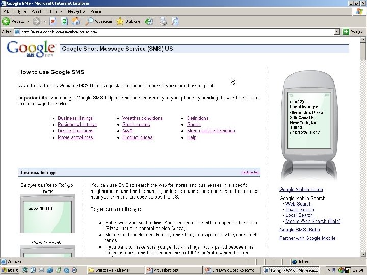Open the Help link in the topic list
The image size is (367, 275).
[192, 137]
